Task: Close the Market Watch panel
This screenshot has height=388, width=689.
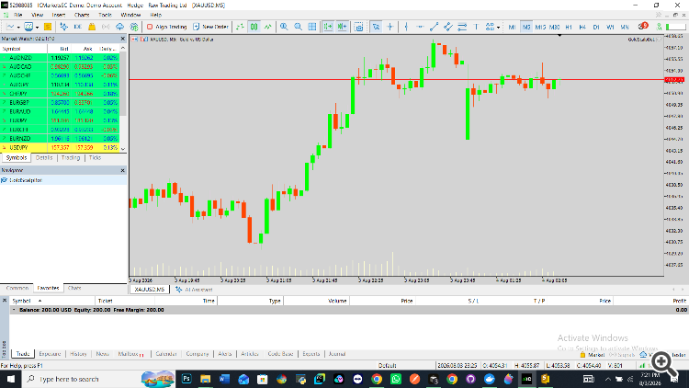Action: [122, 39]
